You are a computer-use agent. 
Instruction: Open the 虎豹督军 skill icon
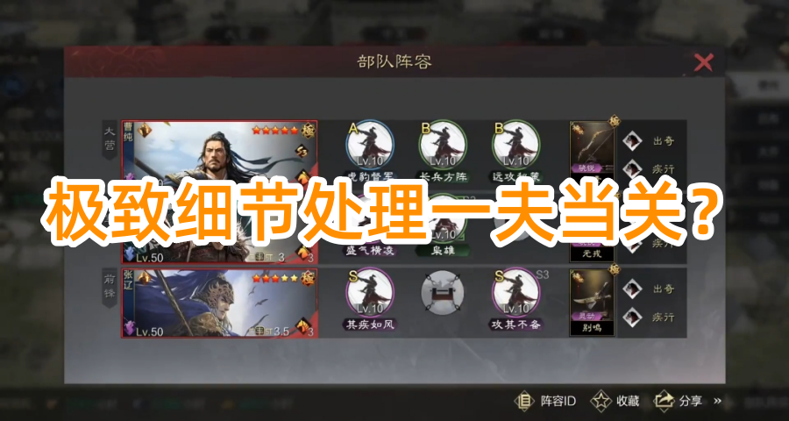[370, 145]
